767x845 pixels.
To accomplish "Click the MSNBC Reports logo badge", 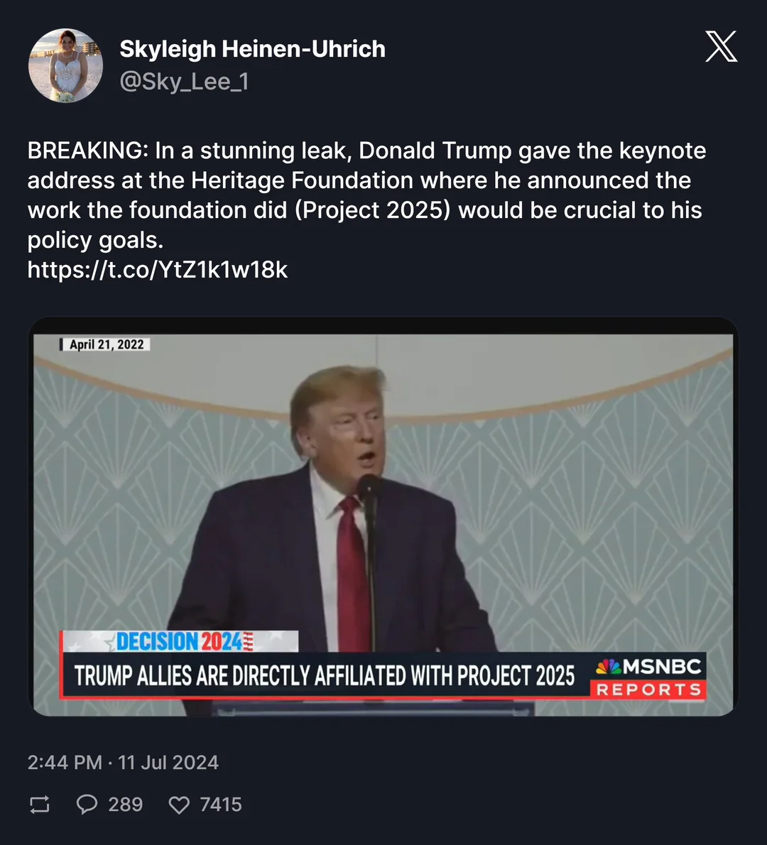I will [x=648, y=677].
